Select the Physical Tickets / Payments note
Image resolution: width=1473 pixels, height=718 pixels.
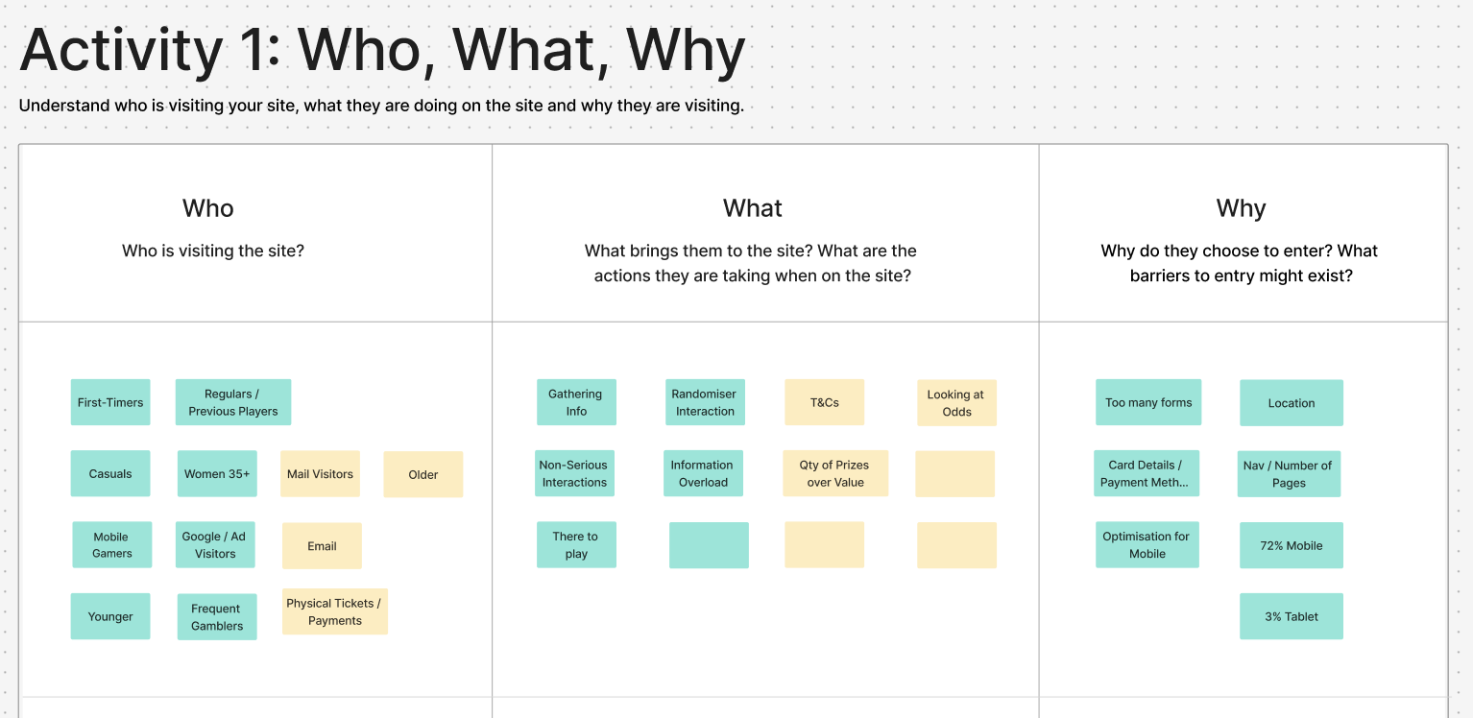pyautogui.click(x=334, y=611)
